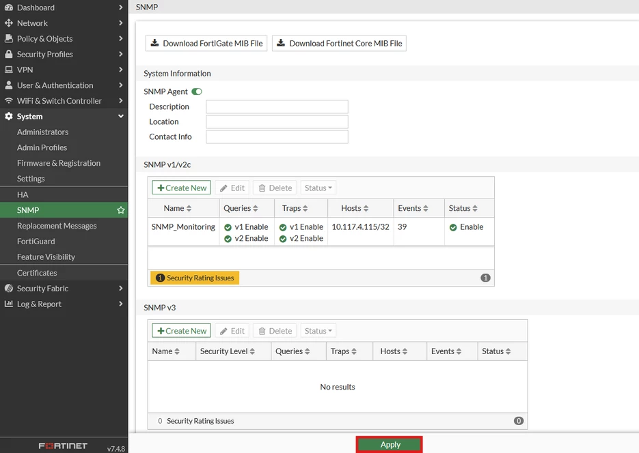Image resolution: width=639 pixels, height=453 pixels.
Task: Click the Policy & Objects icon
Action: click(9, 38)
